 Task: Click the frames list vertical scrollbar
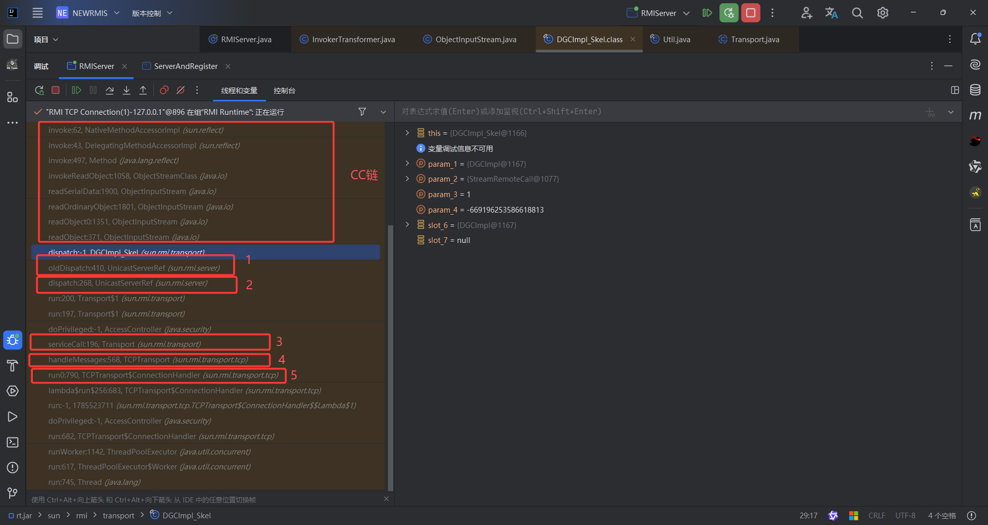[x=390, y=358]
